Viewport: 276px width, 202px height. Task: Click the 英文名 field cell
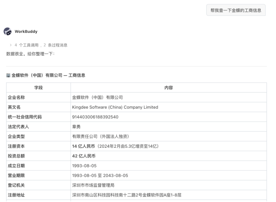click(38, 107)
